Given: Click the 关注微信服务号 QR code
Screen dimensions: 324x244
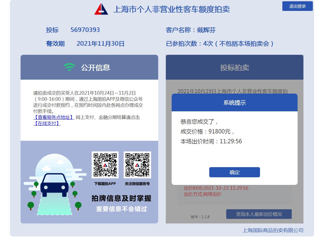Looking at the screenshot, I should pos(137,165).
